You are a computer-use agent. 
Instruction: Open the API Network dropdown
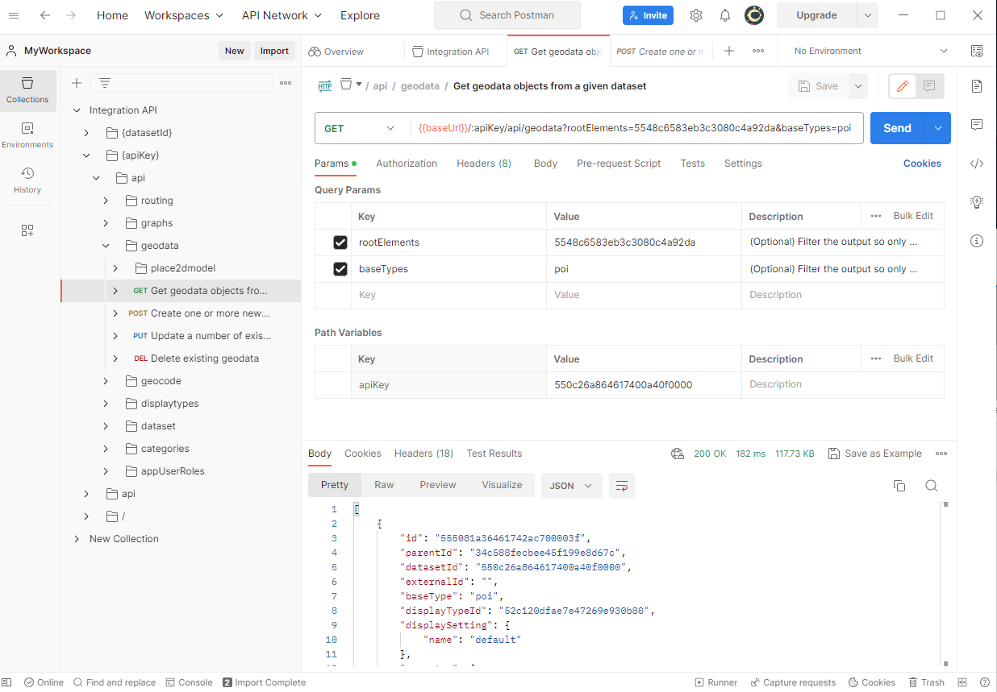[x=282, y=15]
